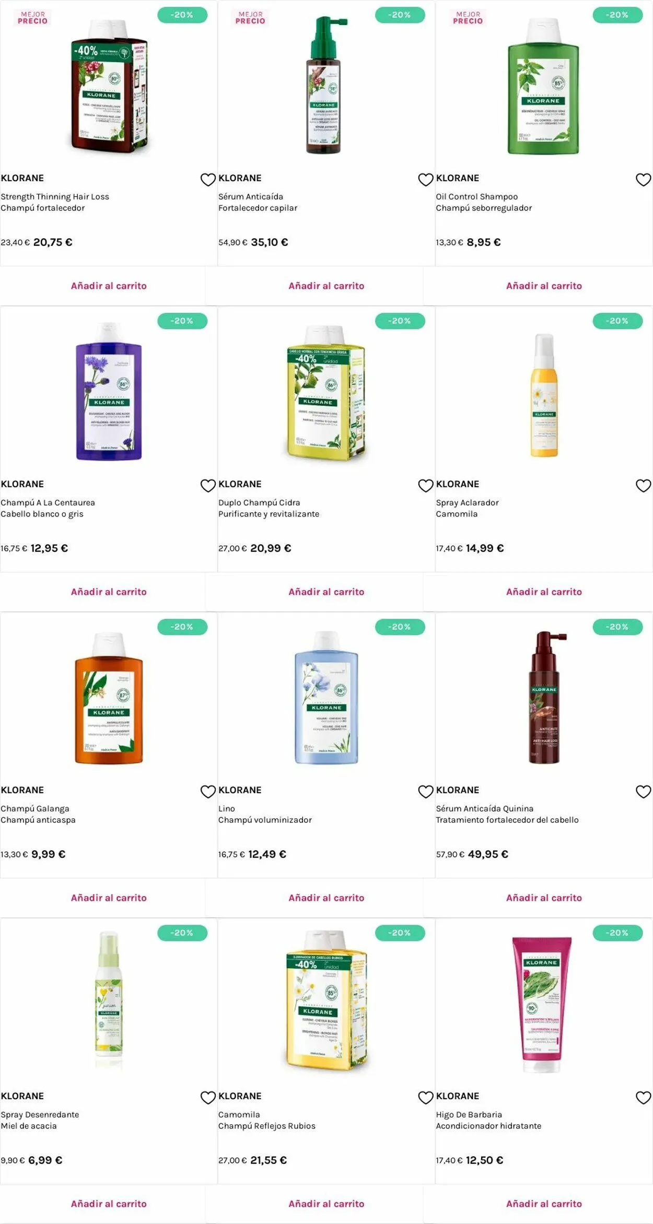
Task: Favorite Higo De Barbaria Acondicionador hidratante
Action: pos(643,1098)
